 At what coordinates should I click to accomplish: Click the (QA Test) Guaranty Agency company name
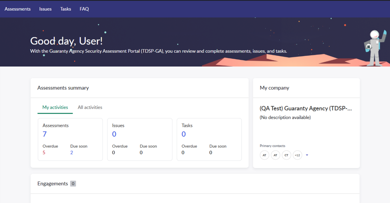coord(305,109)
